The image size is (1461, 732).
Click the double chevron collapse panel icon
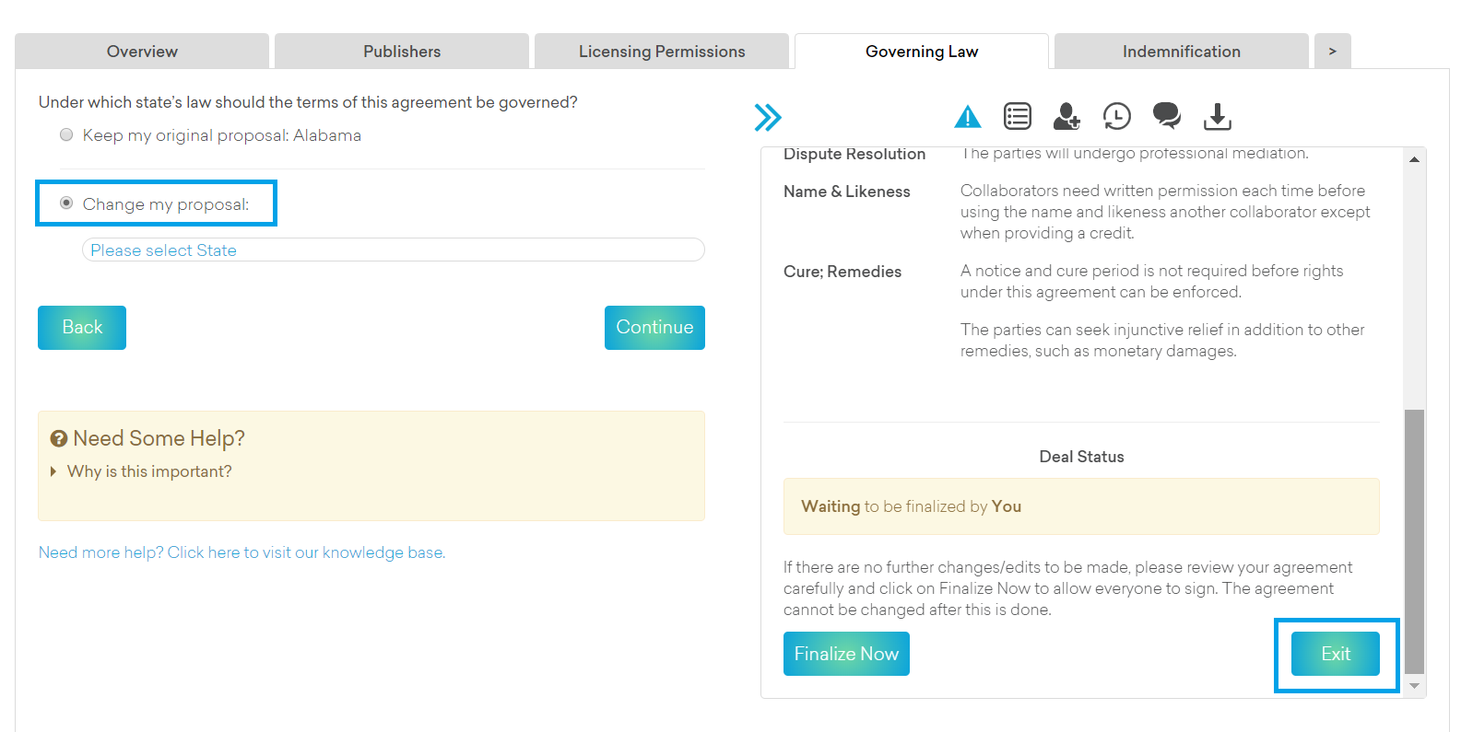coord(767,117)
